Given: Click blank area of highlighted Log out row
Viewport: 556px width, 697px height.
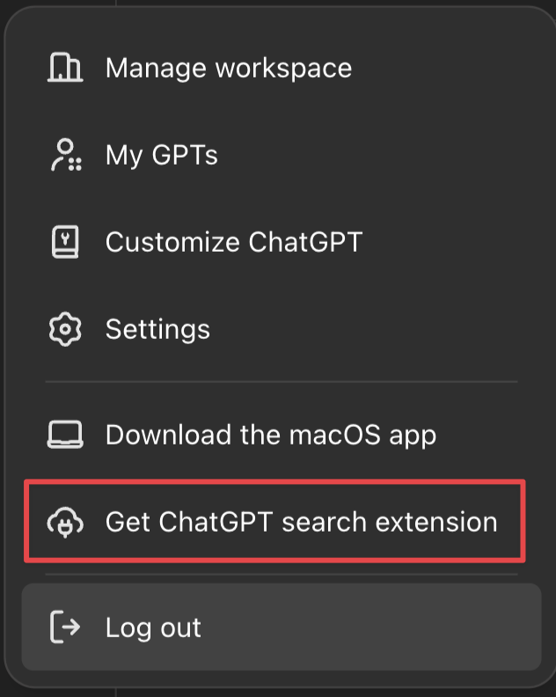Looking at the screenshot, I should pos(369,627).
